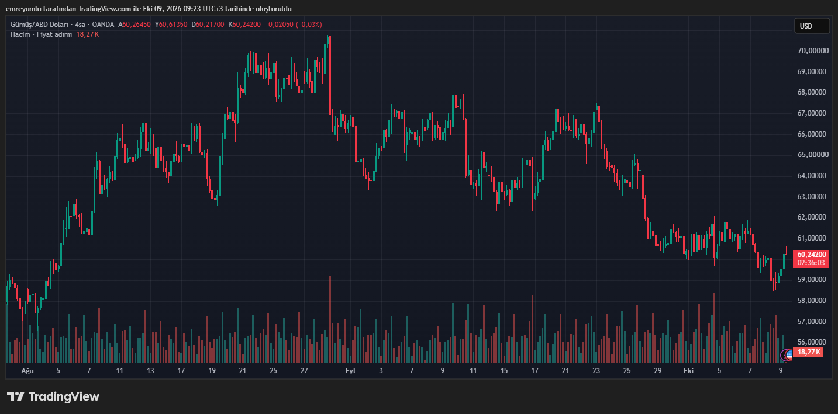Click the open value A60,26450
The width and height of the screenshot is (838, 414).
click(135, 25)
